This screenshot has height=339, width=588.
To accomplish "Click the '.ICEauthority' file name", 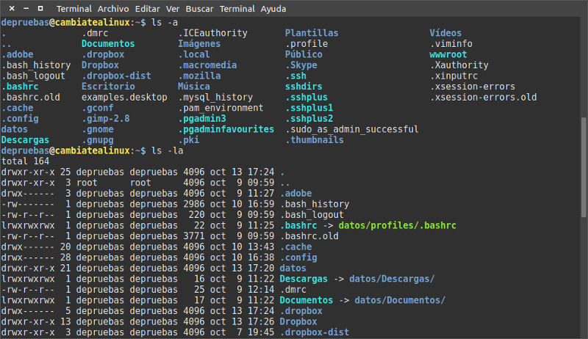I will 212,33.
